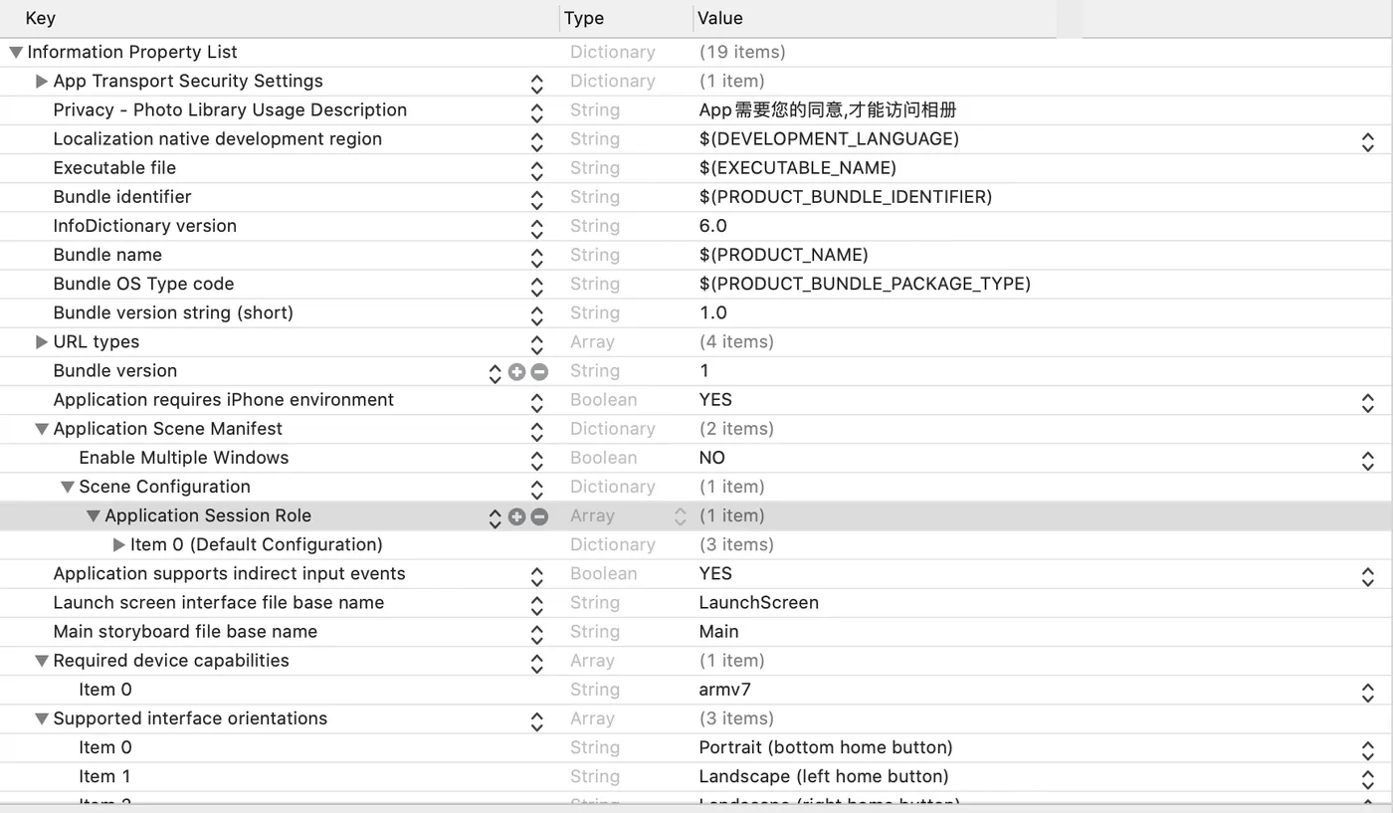Screen dimensions: 1393x813
Task: Collapse Application Scene Manifest dictionary
Action: (x=42, y=429)
